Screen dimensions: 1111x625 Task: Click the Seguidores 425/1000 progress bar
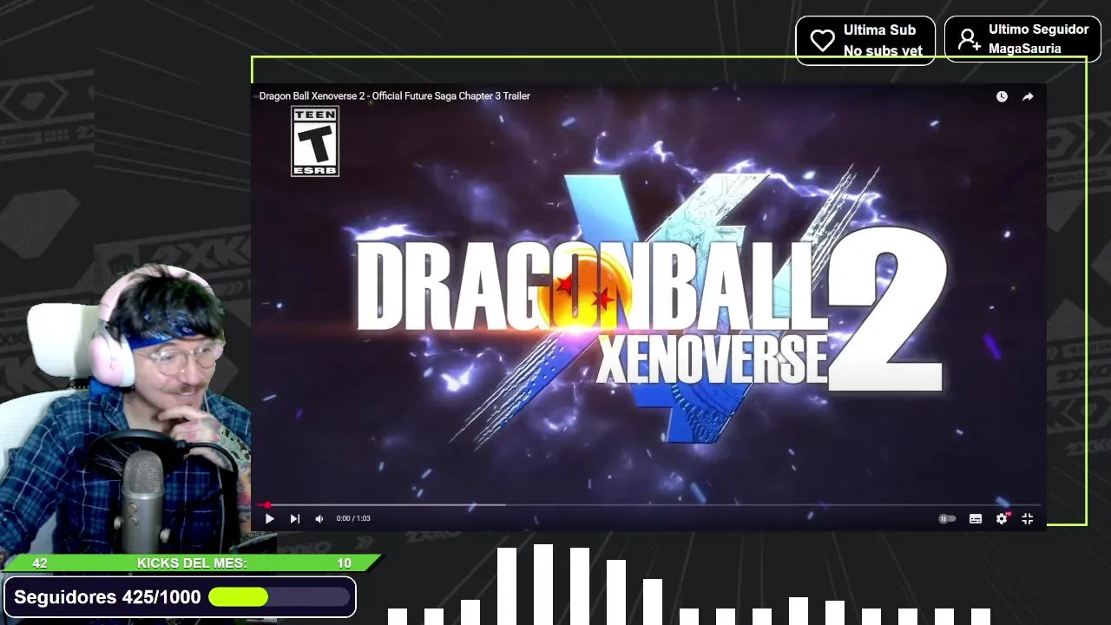pyautogui.click(x=279, y=597)
